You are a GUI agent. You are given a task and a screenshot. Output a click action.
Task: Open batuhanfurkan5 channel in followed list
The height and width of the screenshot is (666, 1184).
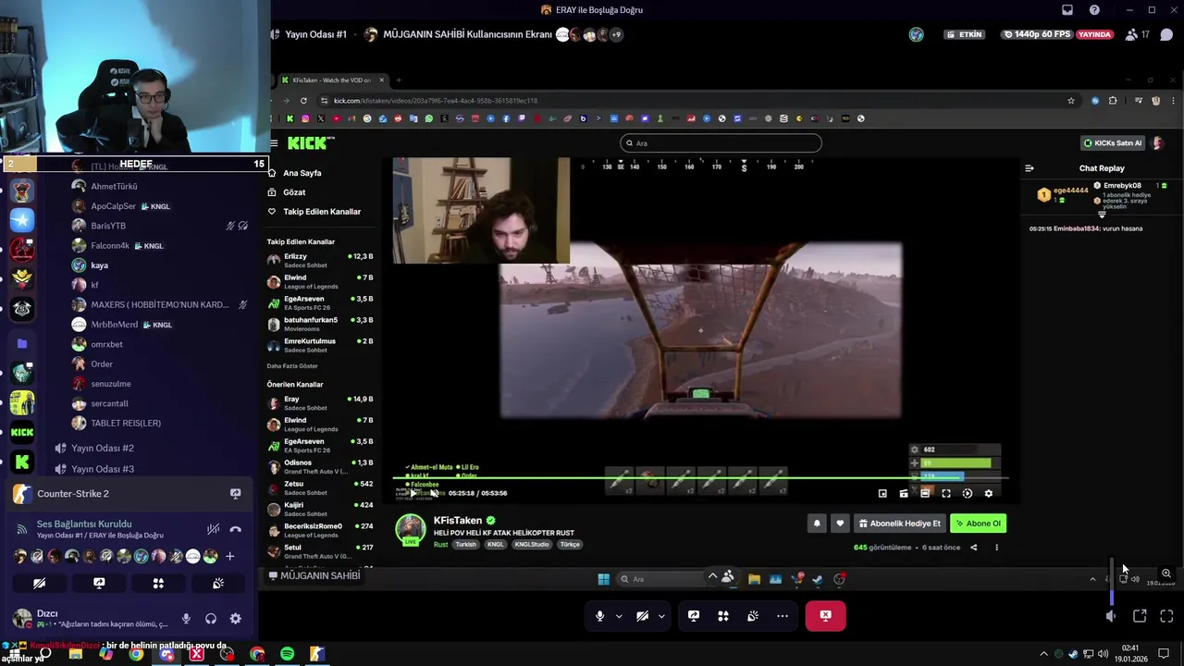320,324
